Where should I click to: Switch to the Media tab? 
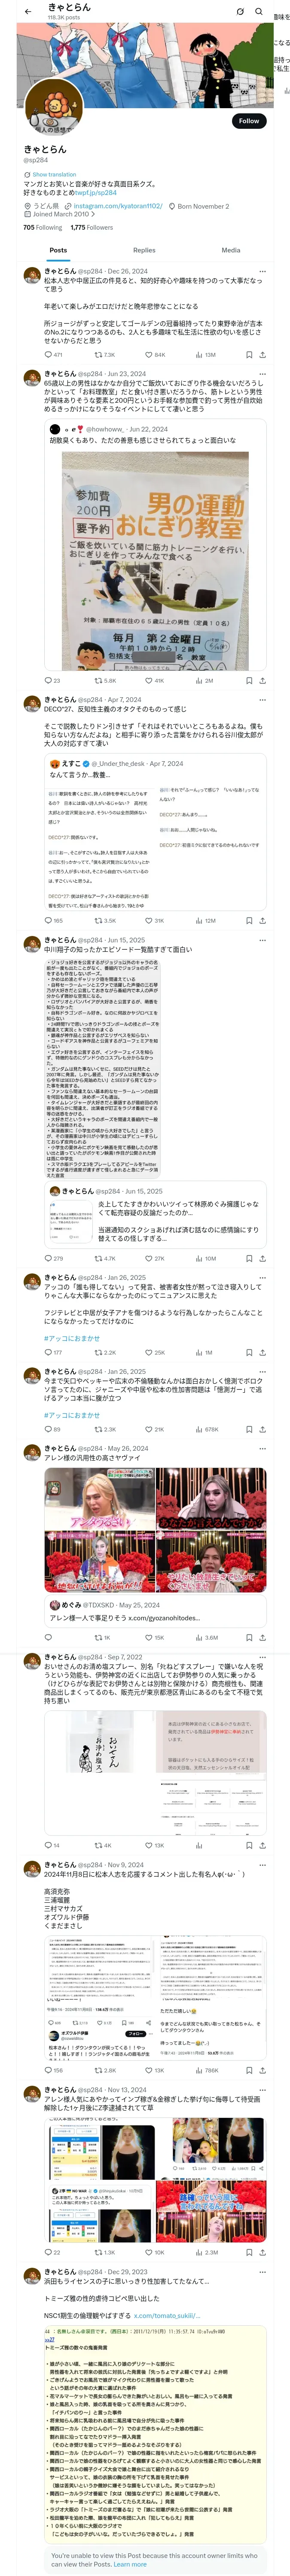(231, 250)
